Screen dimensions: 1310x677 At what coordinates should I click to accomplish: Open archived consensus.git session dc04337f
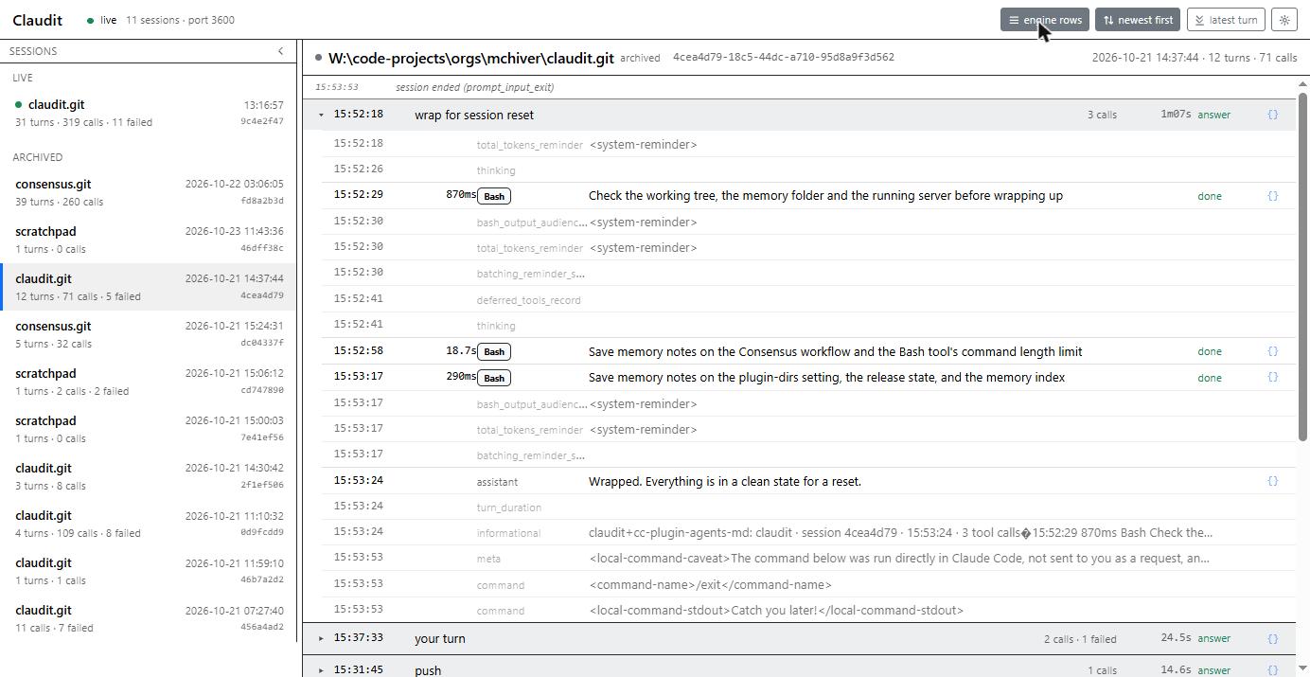point(149,334)
